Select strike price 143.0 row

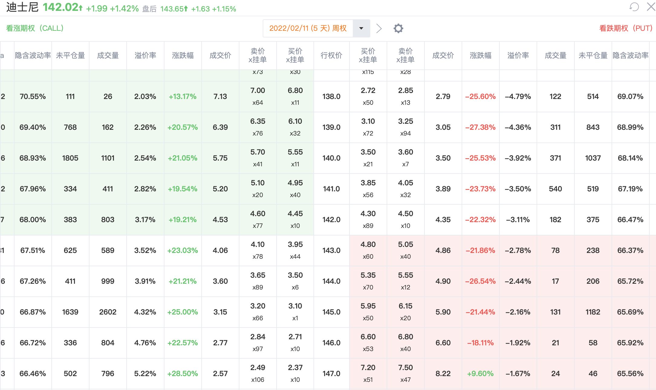331,251
